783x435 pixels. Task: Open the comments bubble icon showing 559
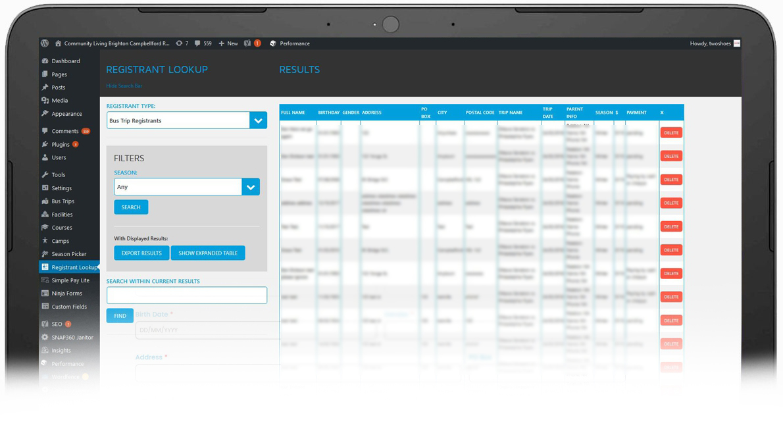pyautogui.click(x=197, y=43)
